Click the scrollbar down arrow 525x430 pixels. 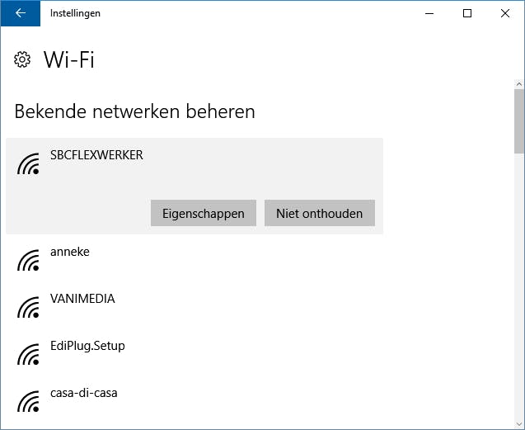click(x=518, y=423)
